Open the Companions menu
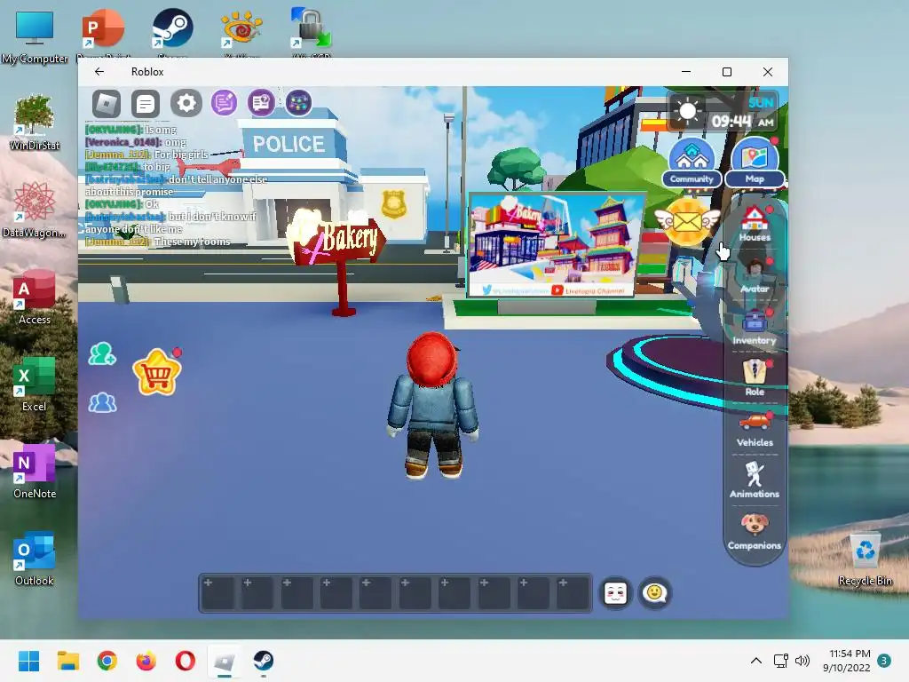This screenshot has width=909, height=682. point(755,532)
